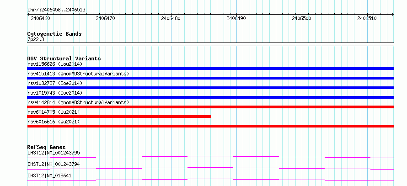Click ruler position 2406480

171,18
